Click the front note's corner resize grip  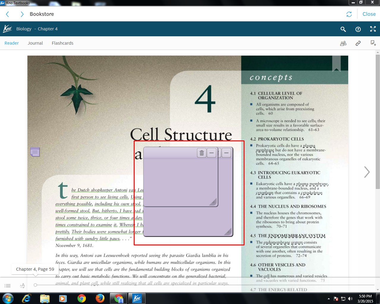coord(213,202)
